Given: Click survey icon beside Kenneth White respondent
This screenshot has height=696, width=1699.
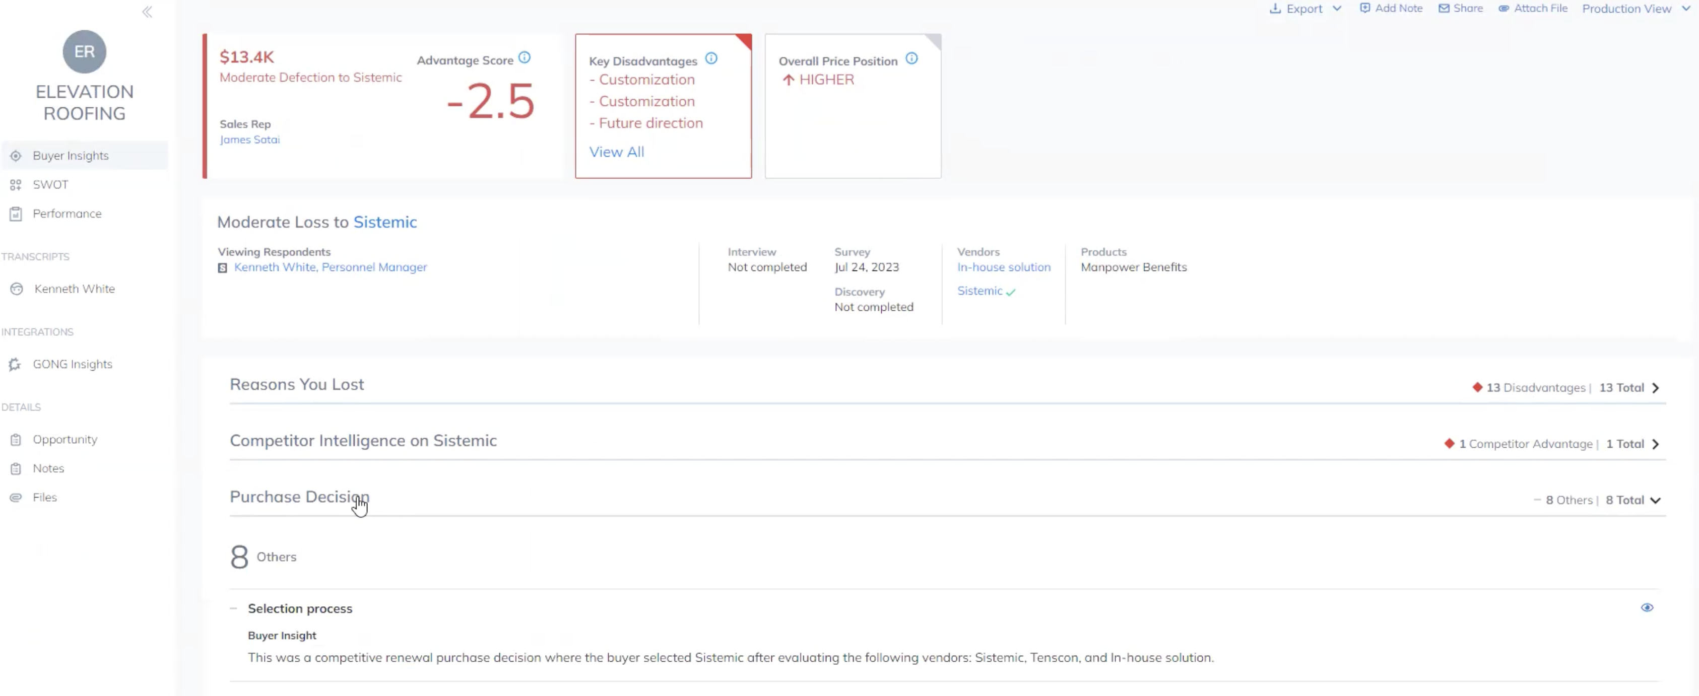Looking at the screenshot, I should coord(223,267).
